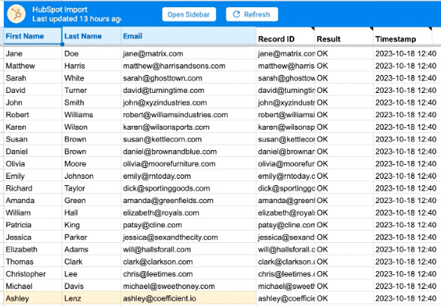The width and height of the screenshot is (441, 307).
Task: Select first name cell Sarah
Action: [33, 78]
